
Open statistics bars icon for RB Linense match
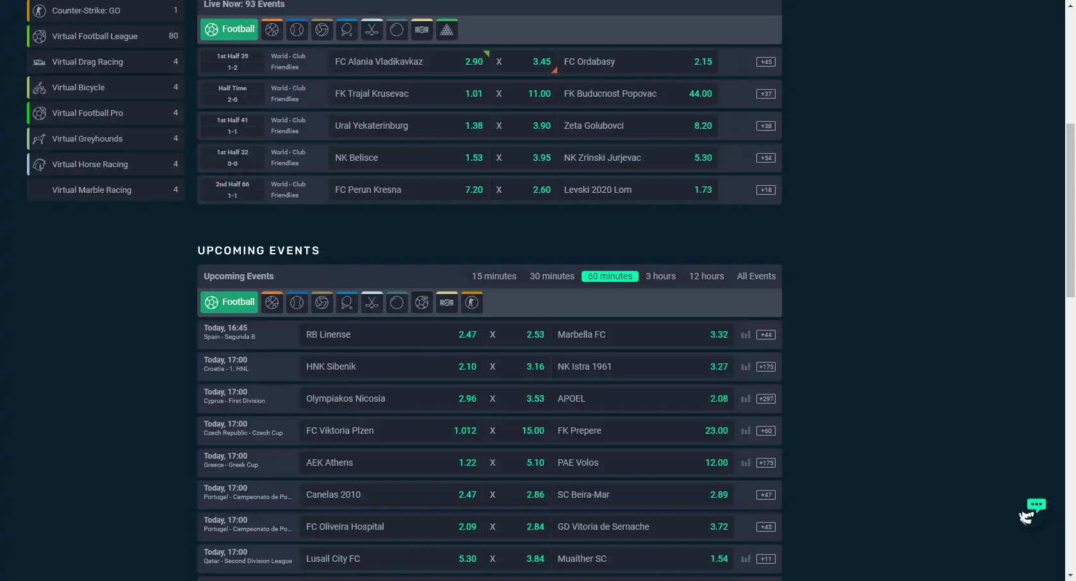point(746,335)
